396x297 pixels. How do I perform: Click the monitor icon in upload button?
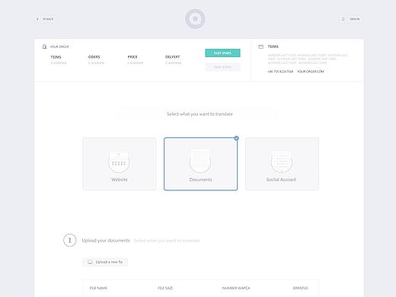(90, 262)
